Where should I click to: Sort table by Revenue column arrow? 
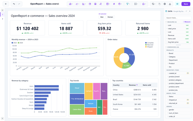click(137, 85)
